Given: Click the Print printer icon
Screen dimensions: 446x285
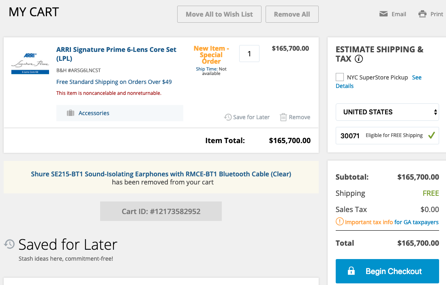Looking at the screenshot, I should coord(422,14).
